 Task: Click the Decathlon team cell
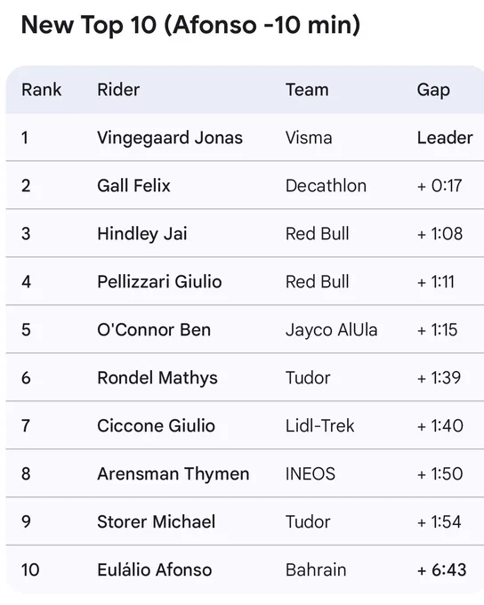point(326,186)
